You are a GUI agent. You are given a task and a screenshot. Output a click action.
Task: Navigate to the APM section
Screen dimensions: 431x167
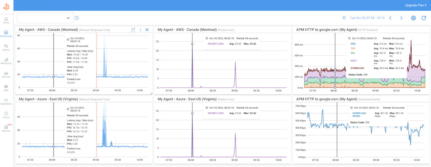tap(6, 88)
